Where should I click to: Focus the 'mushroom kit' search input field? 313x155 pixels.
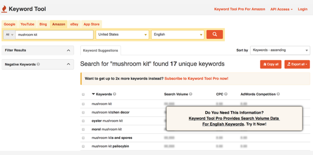tap(54, 35)
